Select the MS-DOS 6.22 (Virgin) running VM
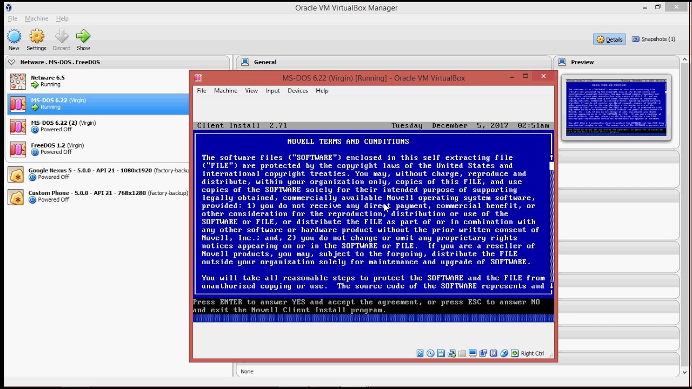This screenshot has height=389, width=692. pyautogui.click(x=98, y=104)
